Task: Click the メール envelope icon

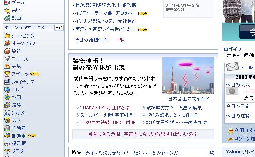Action: [x=232, y=67]
